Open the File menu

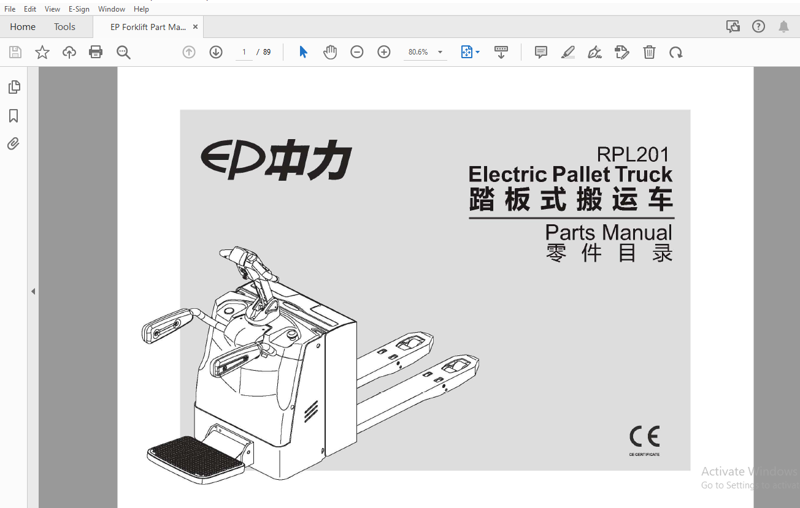click(x=10, y=9)
